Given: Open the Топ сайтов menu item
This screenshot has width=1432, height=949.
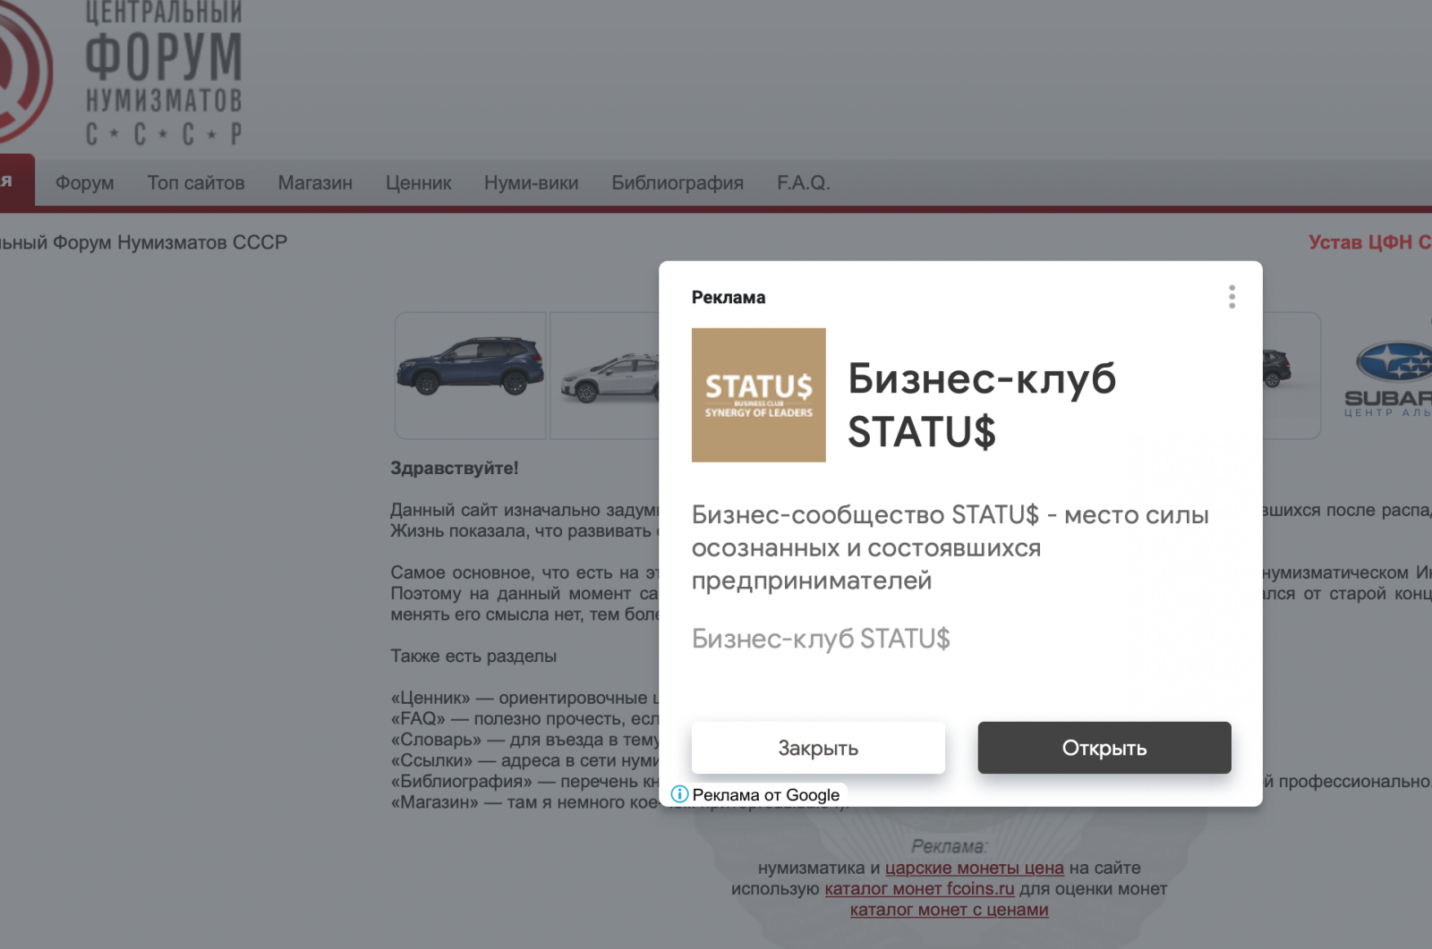Looking at the screenshot, I should pos(196,182).
